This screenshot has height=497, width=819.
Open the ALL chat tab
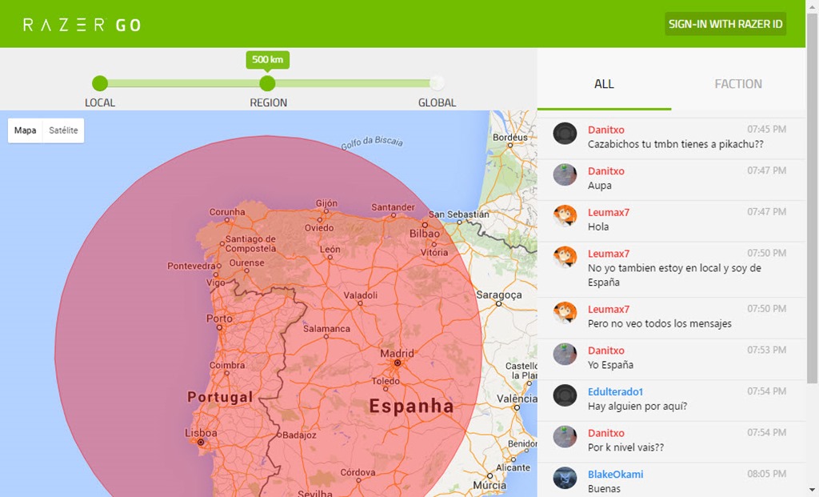coord(604,84)
